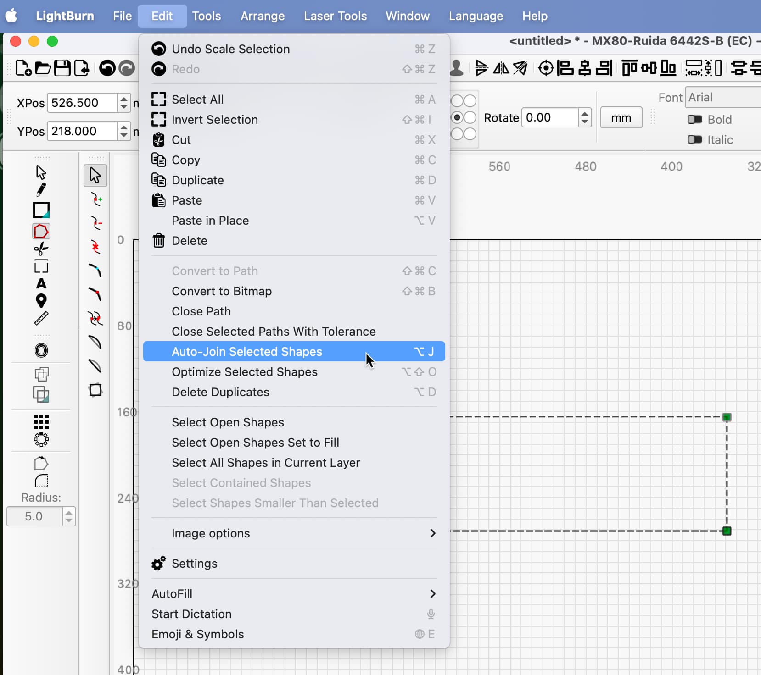This screenshot has height=675, width=761.
Task: Open the Arrange menu
Action: point(263,16)
